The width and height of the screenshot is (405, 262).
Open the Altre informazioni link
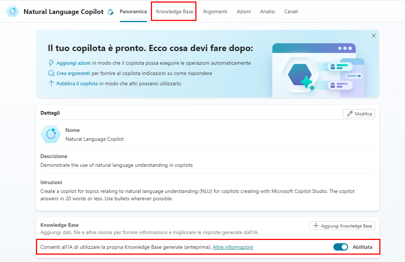click(x=233, y=247)
